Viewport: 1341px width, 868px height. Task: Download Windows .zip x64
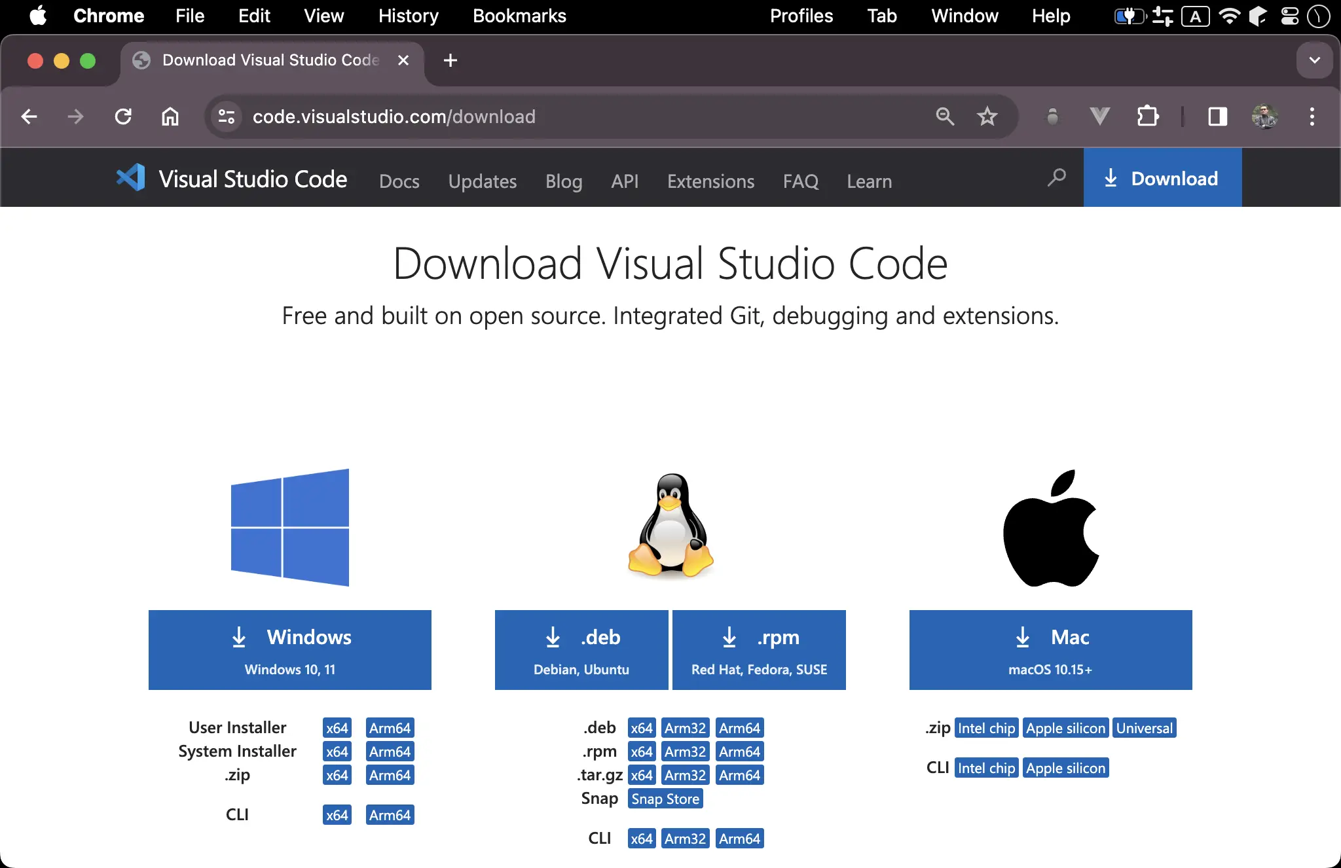coord(337,775)
